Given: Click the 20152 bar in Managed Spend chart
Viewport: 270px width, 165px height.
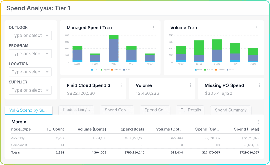Looking at the screenshot, I should pos(77,54).
